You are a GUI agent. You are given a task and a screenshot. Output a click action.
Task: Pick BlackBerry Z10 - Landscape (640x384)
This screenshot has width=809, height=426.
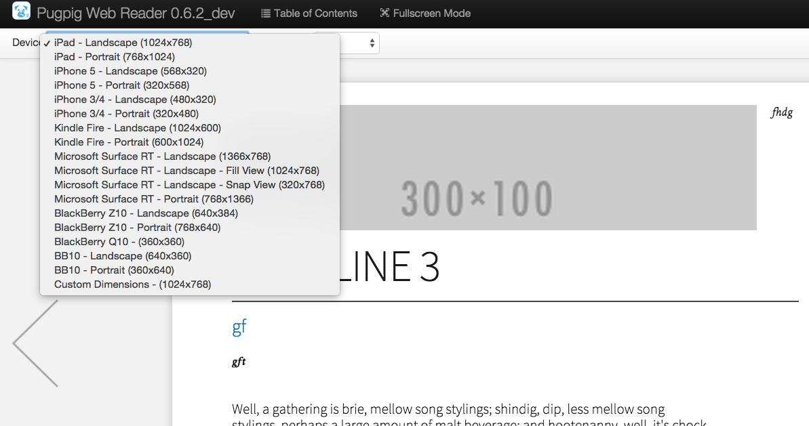(x=189, y=213)
